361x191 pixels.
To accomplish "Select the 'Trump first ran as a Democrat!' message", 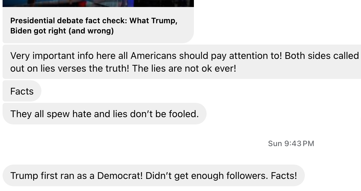I will point(154,176).
